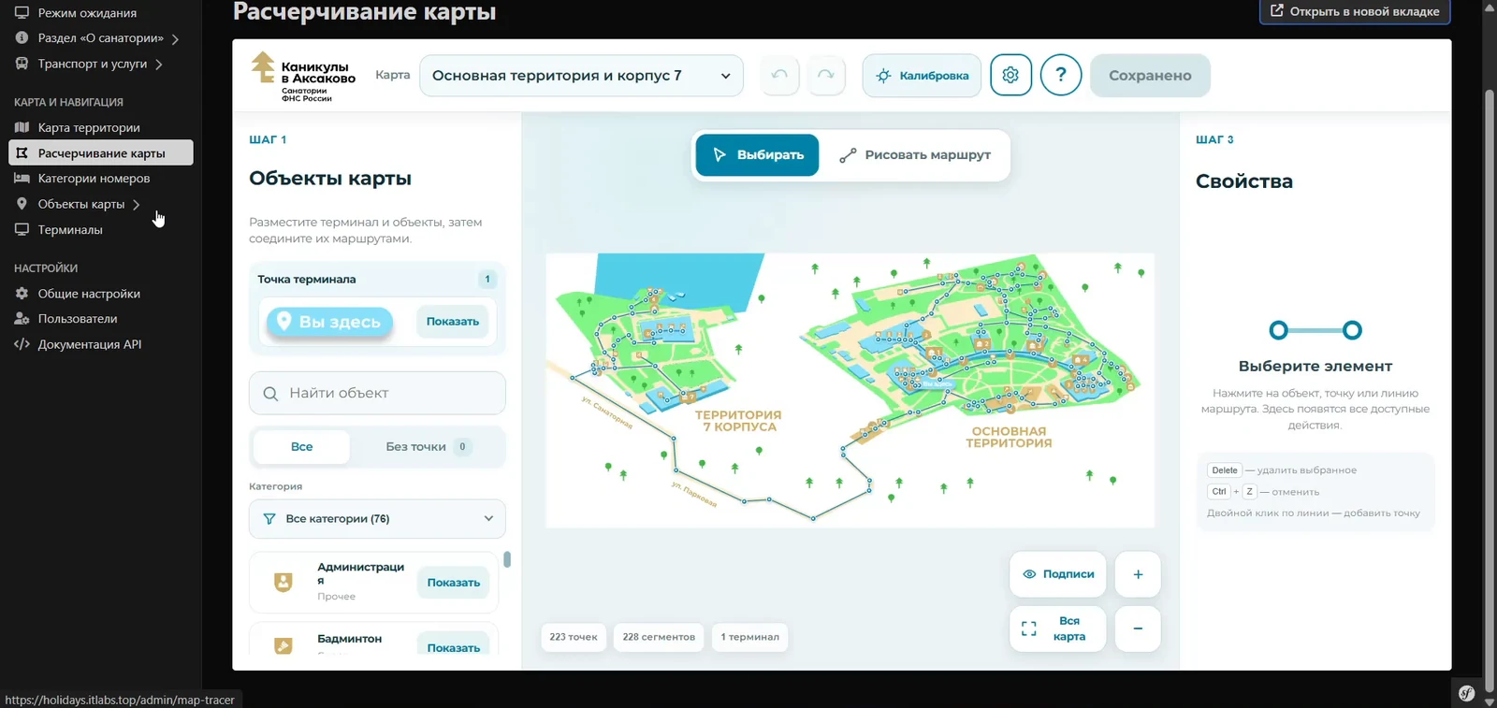Click the Найти объект search field

[x=377, y=394]
